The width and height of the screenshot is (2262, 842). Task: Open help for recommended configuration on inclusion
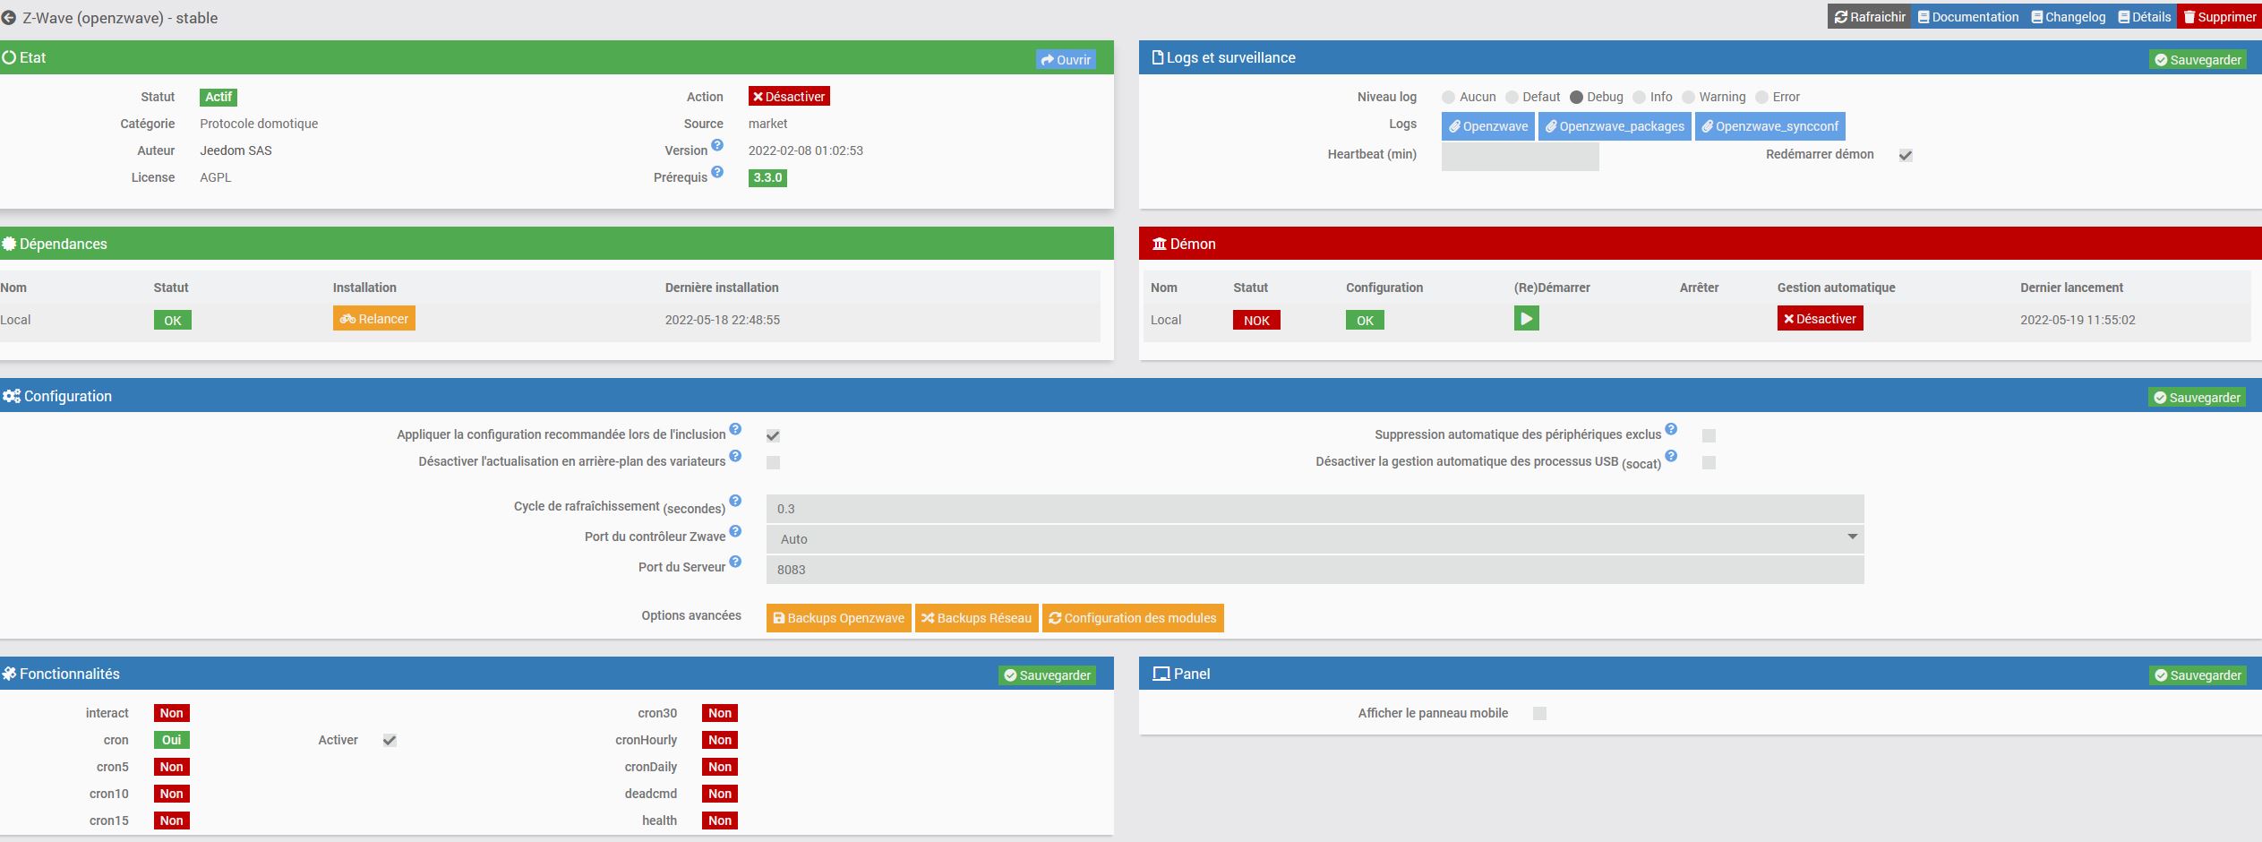(735, 429)
